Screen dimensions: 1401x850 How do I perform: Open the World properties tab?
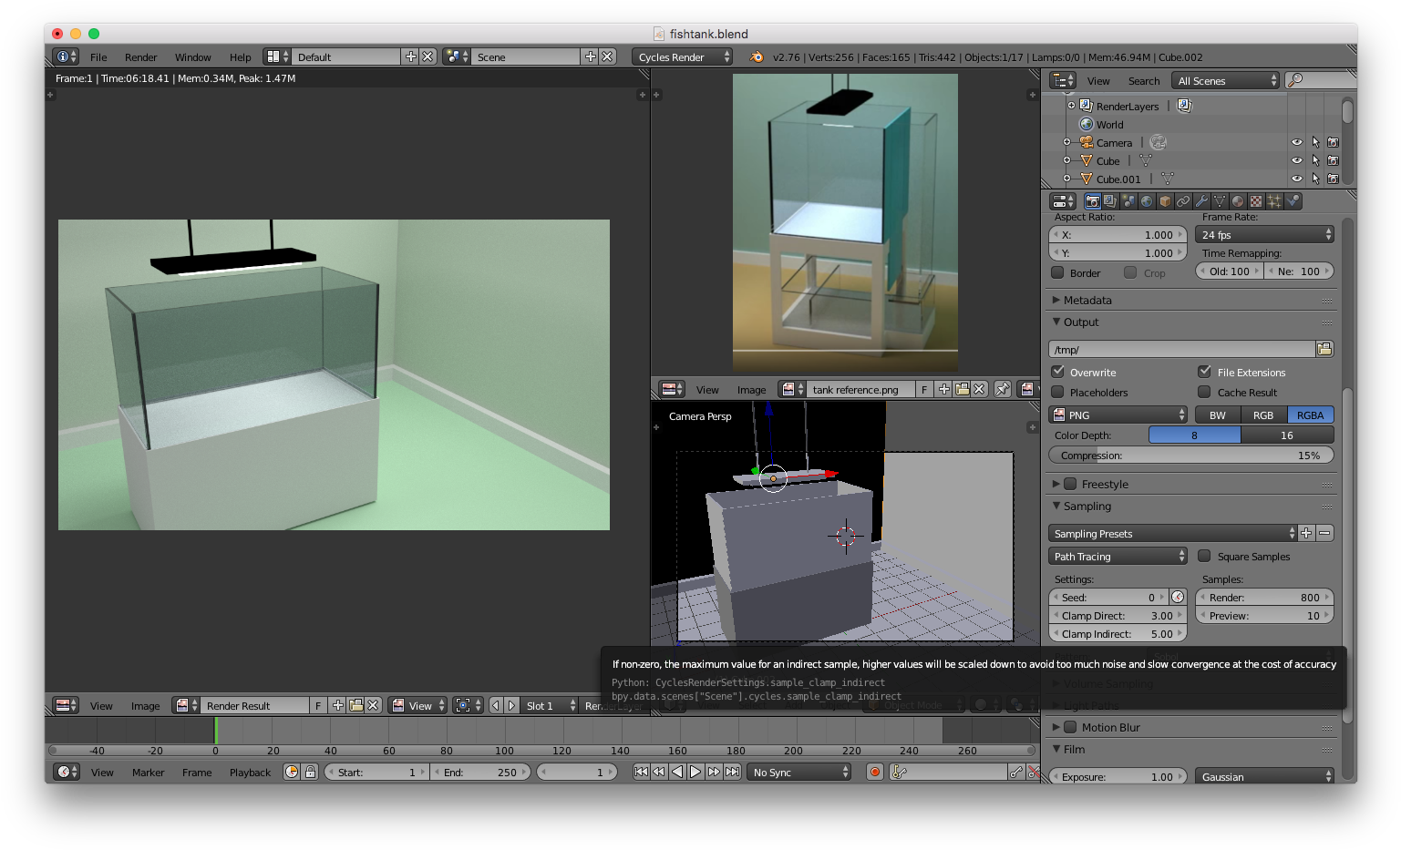[x=1147, y=201]
